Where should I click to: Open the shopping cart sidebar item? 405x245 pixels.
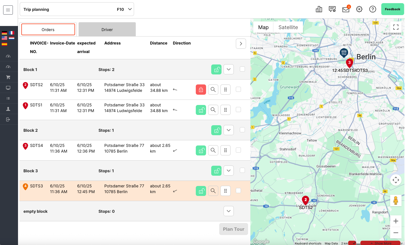pyautogui.click(x=8, y=77)
